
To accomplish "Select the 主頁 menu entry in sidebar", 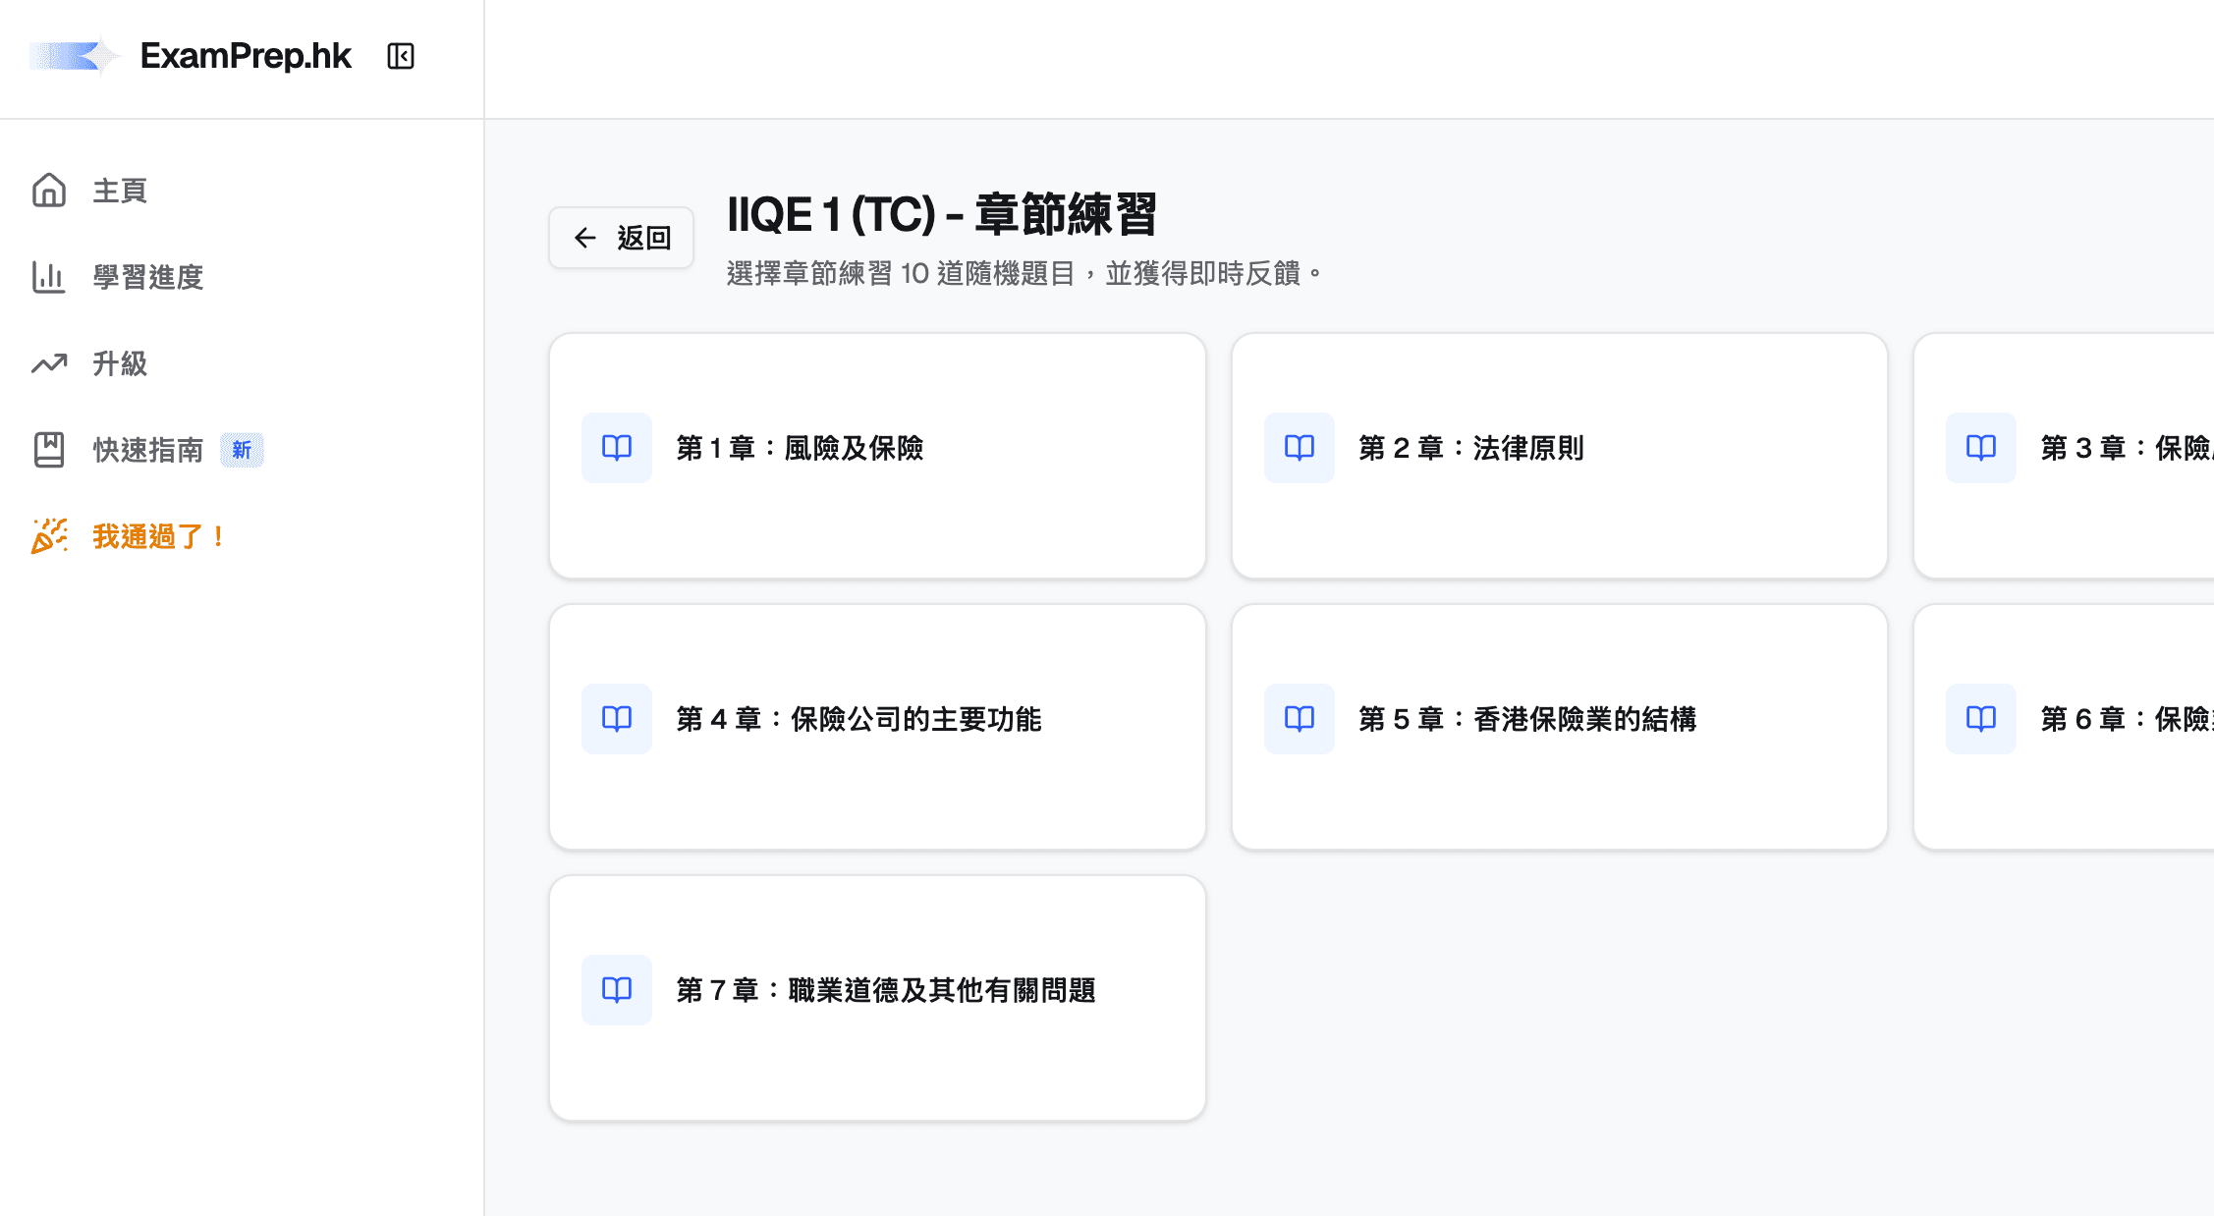I will click(x=119, y=191).
